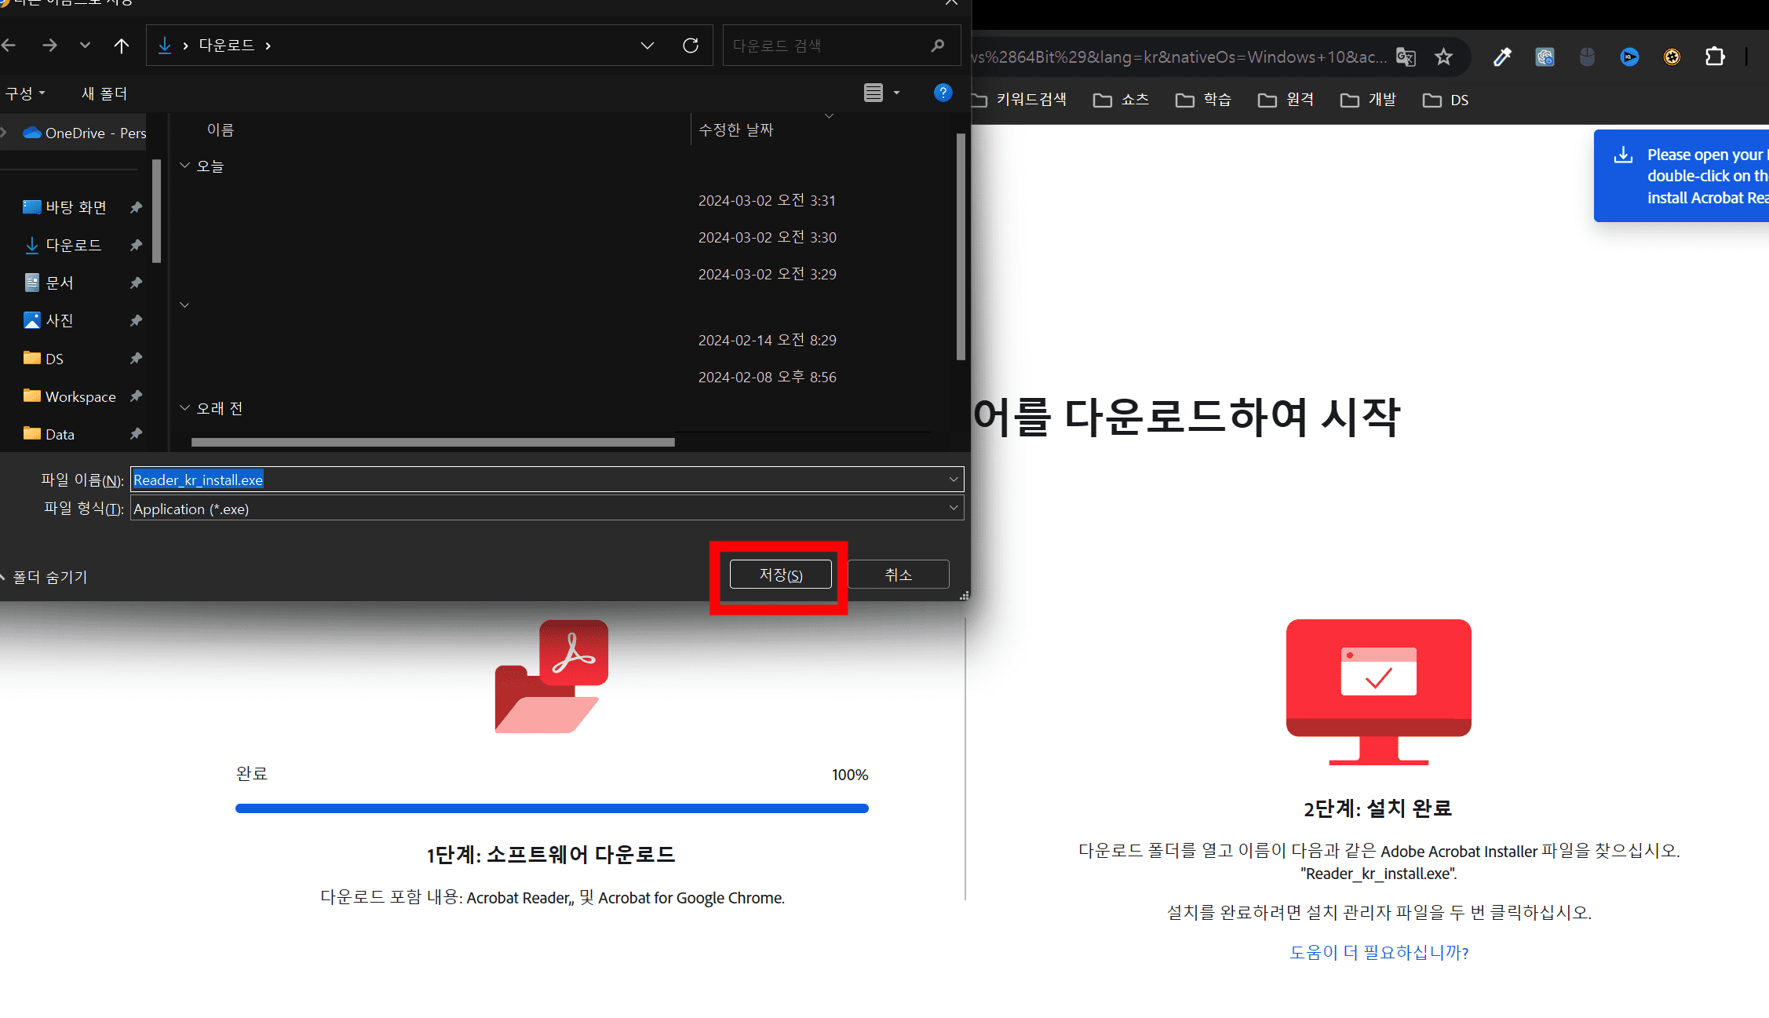The height and width of the screenshot is (1018, 1769).
Task: Open the ChatGPT extension in the browser toolbar
Action: tap(1545, 57)
